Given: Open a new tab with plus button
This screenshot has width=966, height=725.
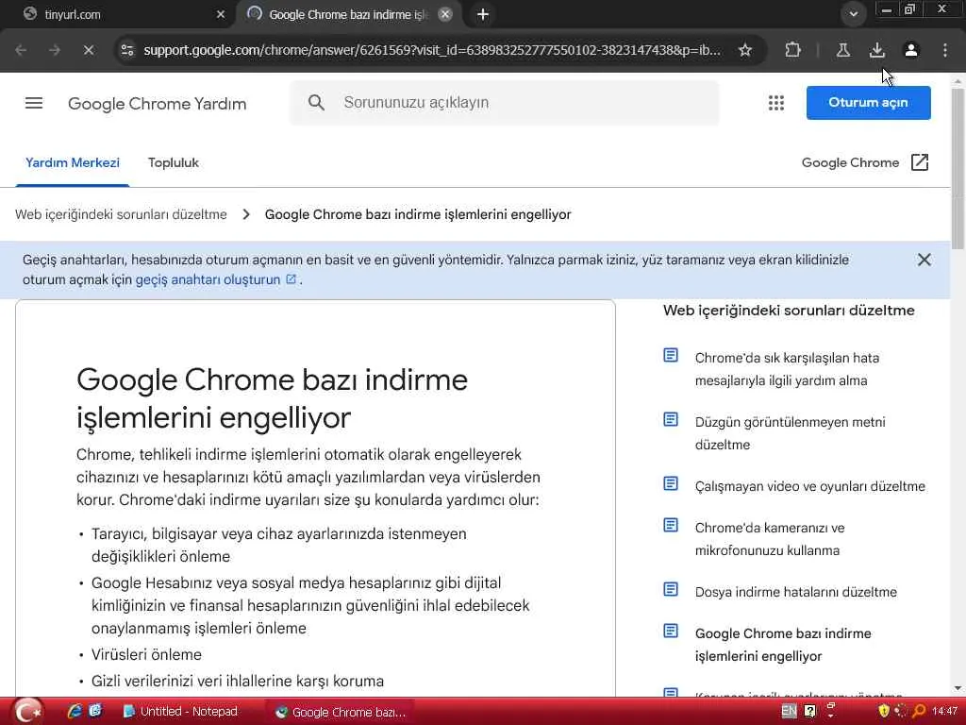Looking at the screenshot, I should (483, 14).
